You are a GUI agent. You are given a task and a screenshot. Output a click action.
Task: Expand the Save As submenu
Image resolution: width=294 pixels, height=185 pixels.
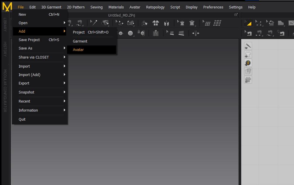(40, 48)
